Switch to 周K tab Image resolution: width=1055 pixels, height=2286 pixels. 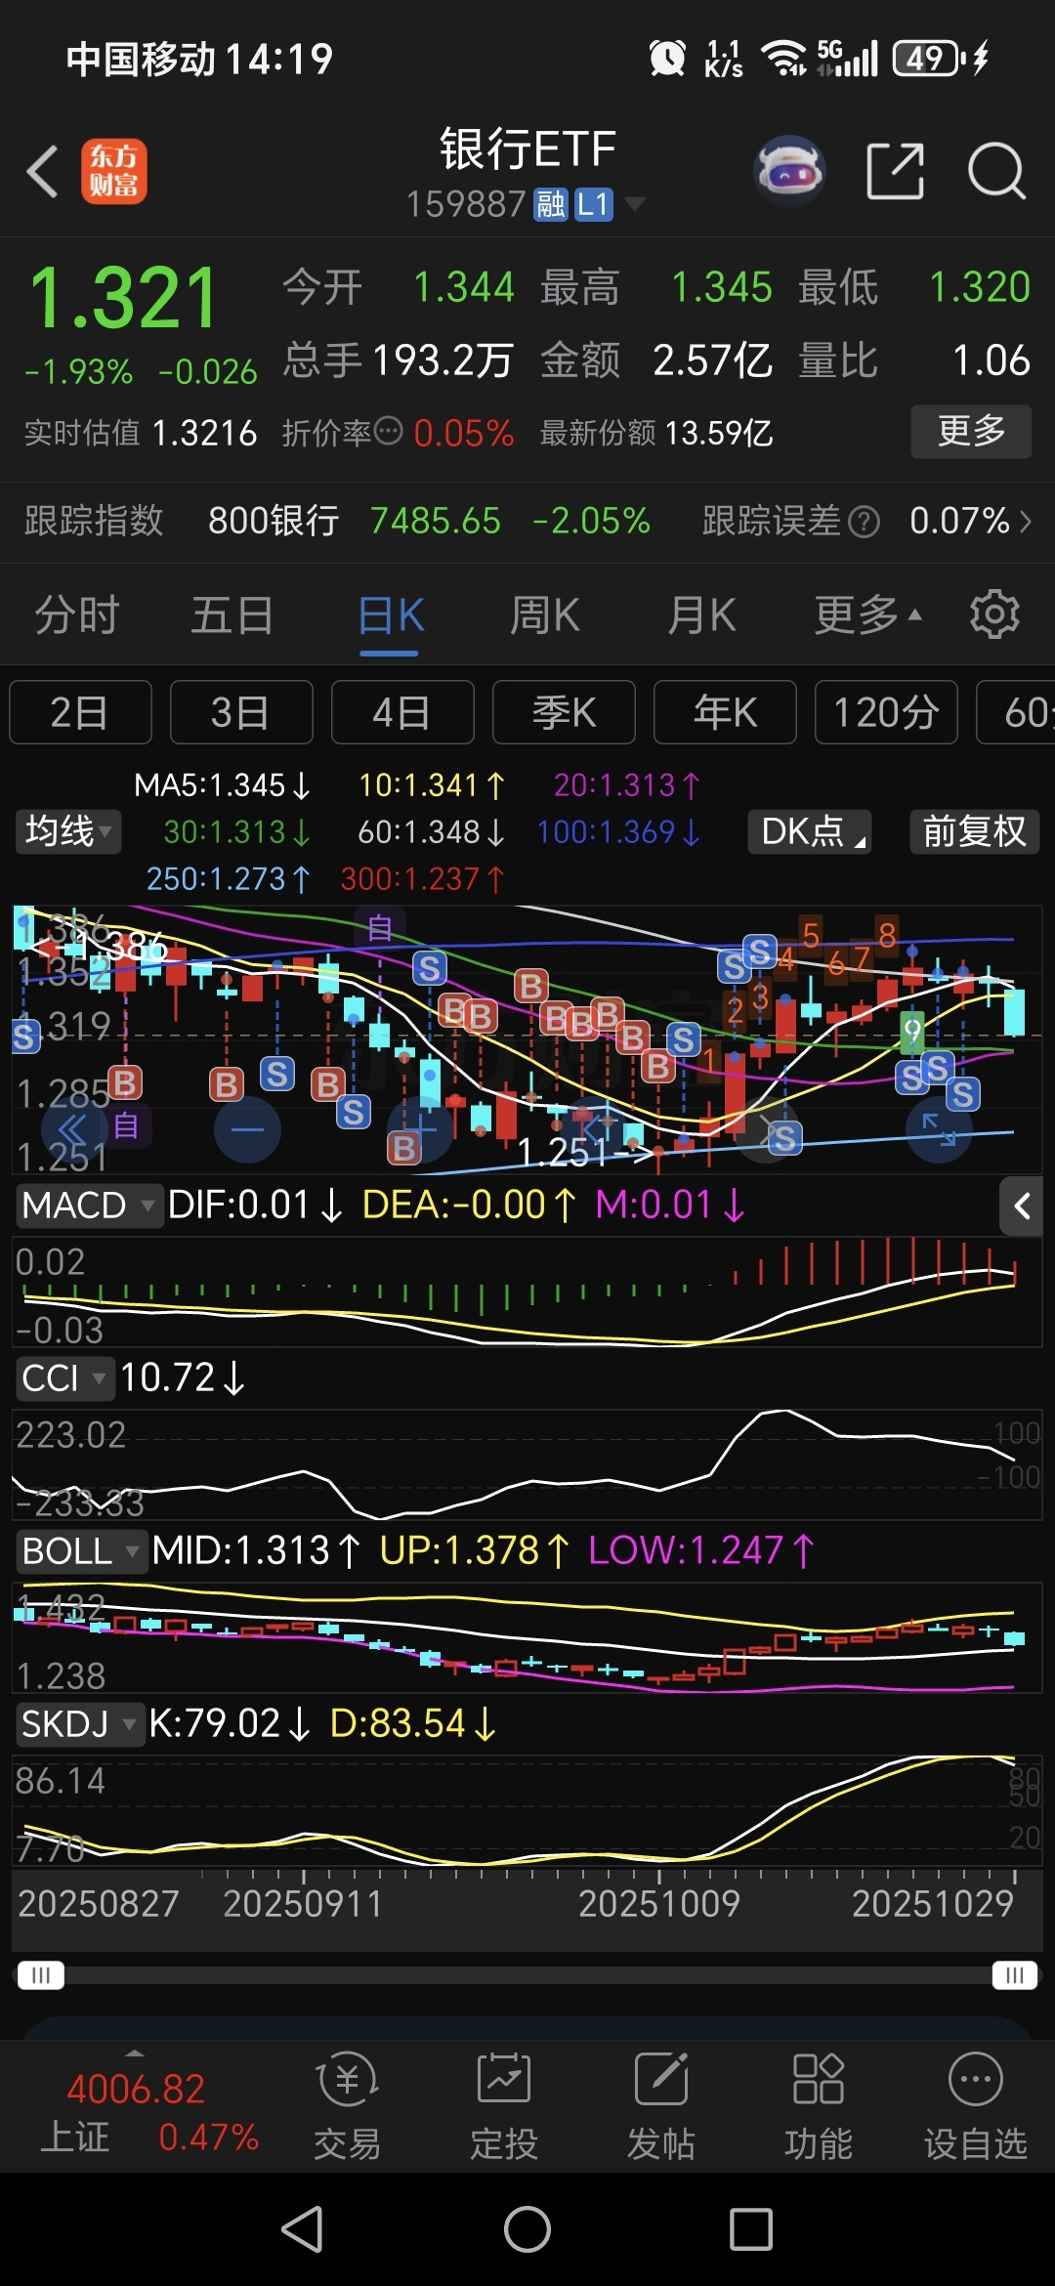pyautogui.click(x=545, y=615)
